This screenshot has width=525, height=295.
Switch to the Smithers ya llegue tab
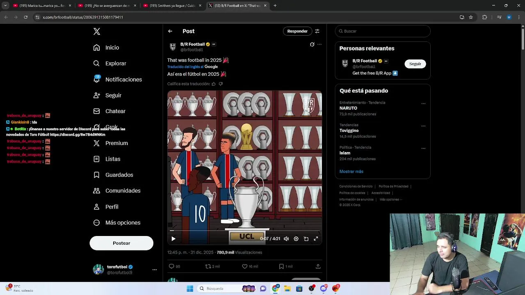[172, 6]
